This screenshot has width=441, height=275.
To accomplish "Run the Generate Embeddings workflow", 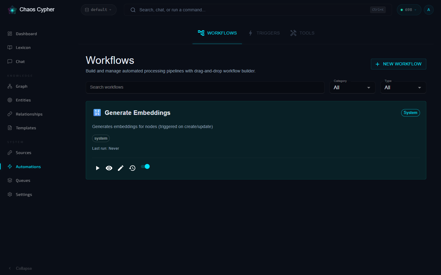I will (97, 168).
